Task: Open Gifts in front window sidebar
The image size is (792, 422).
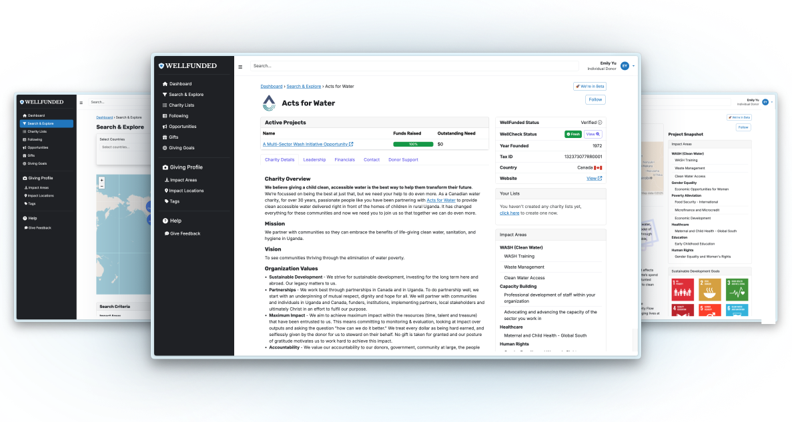Action: 170,137
